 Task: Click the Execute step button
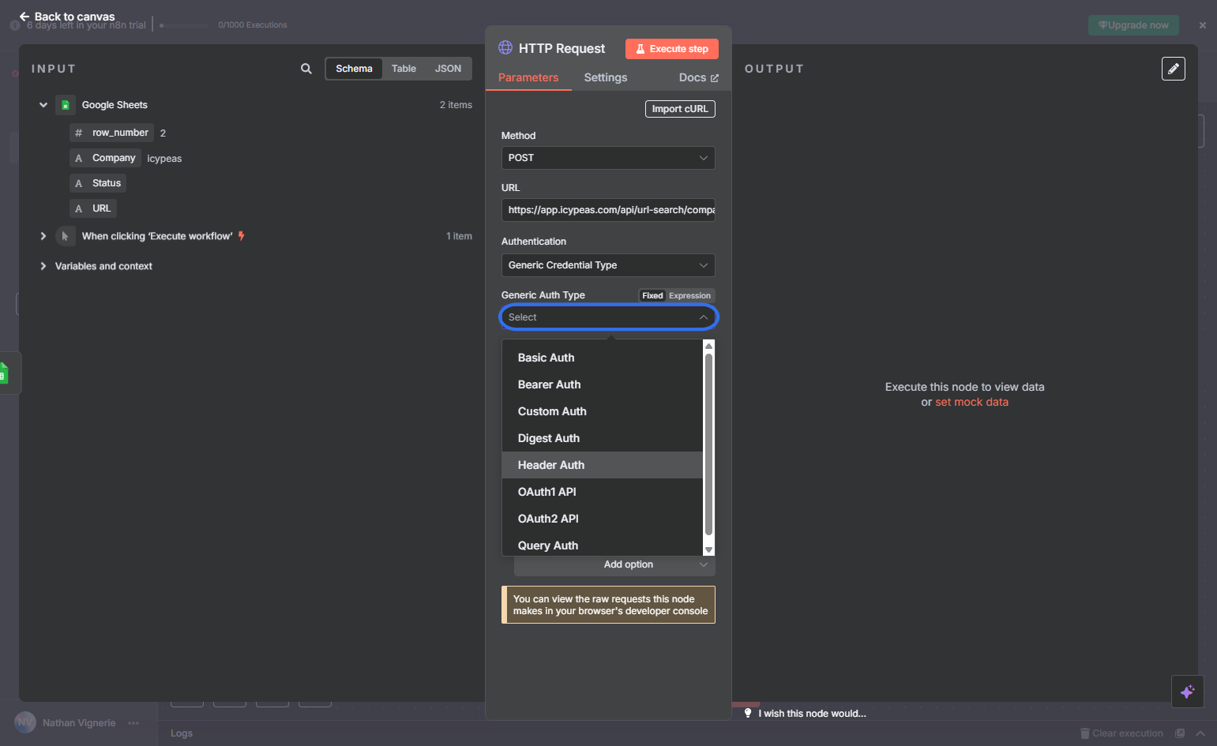(672, 49)
